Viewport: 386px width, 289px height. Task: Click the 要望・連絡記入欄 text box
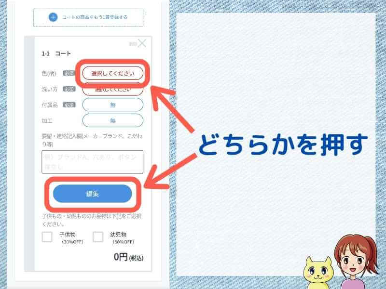92,162
